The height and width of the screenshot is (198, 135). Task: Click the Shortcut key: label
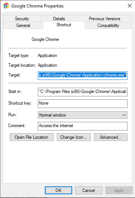click(20, 103)
